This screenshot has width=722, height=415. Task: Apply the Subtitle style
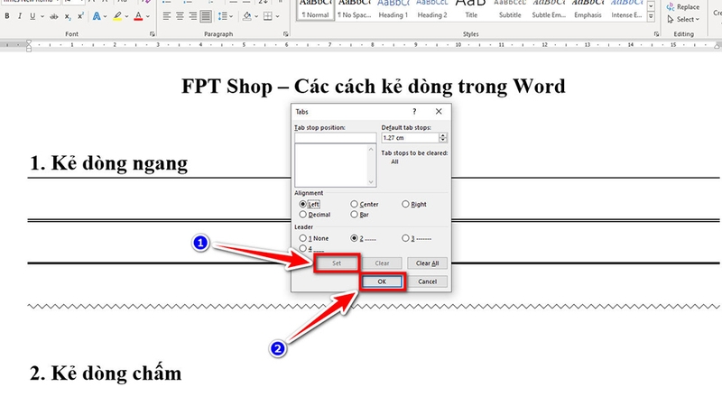coord(510,10)
